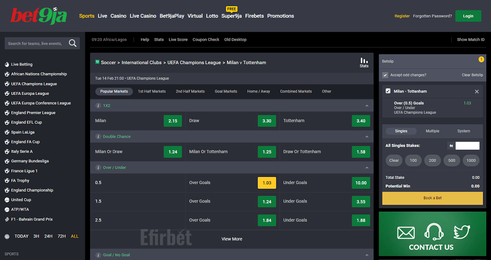Click the bet9ja logo

pos(39,16)
